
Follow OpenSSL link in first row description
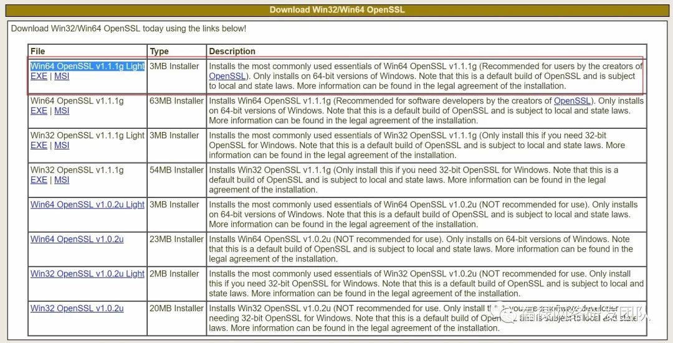(227, 77)
